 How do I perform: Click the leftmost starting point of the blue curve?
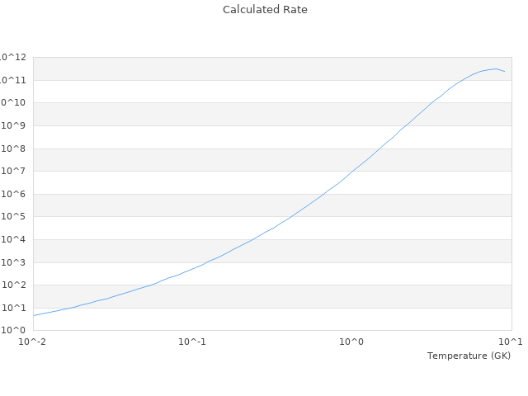(34, 315)
